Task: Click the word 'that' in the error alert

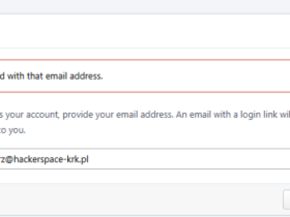Action: click(35, 76)
